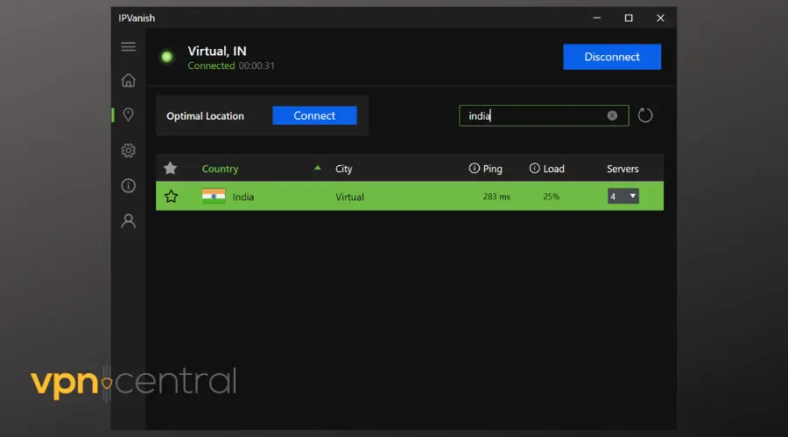Favorite the India server row
Screen dimensions: 788x437
171,196
